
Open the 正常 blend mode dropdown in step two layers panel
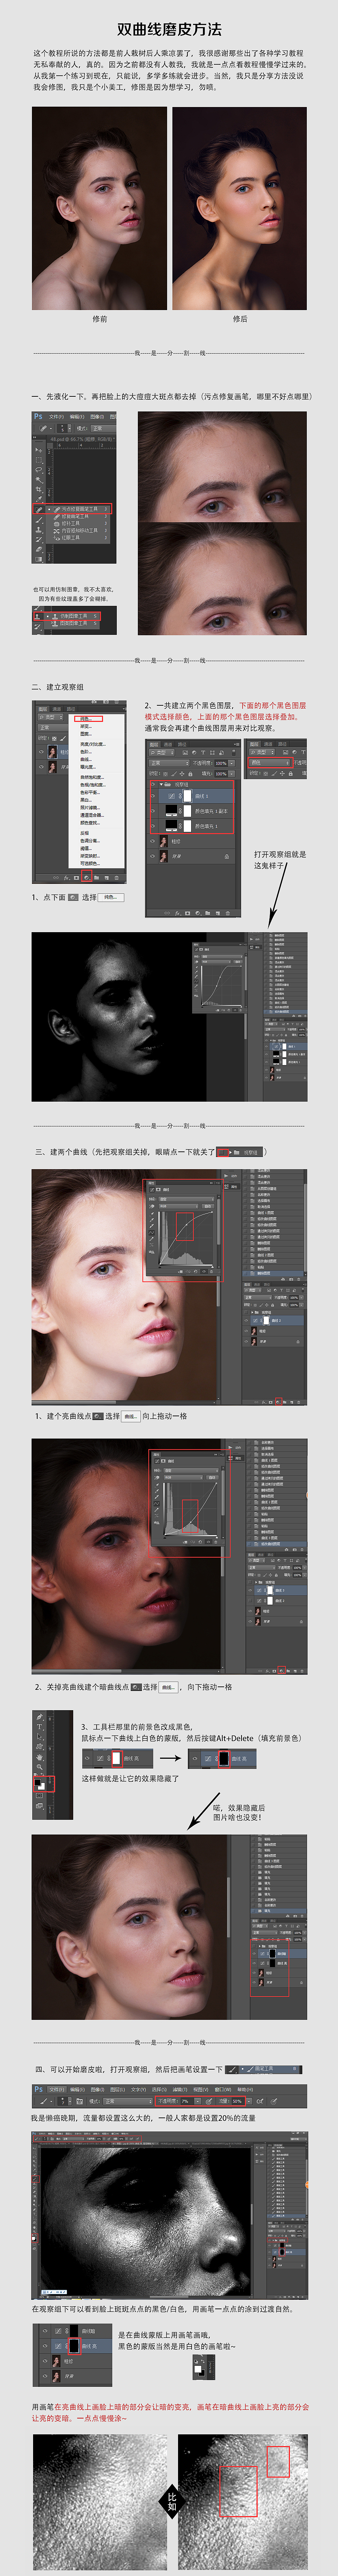coord(169,763)
